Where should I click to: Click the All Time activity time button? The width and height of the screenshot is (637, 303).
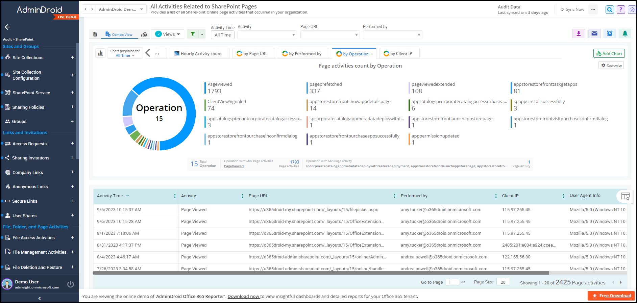[223, 35]
